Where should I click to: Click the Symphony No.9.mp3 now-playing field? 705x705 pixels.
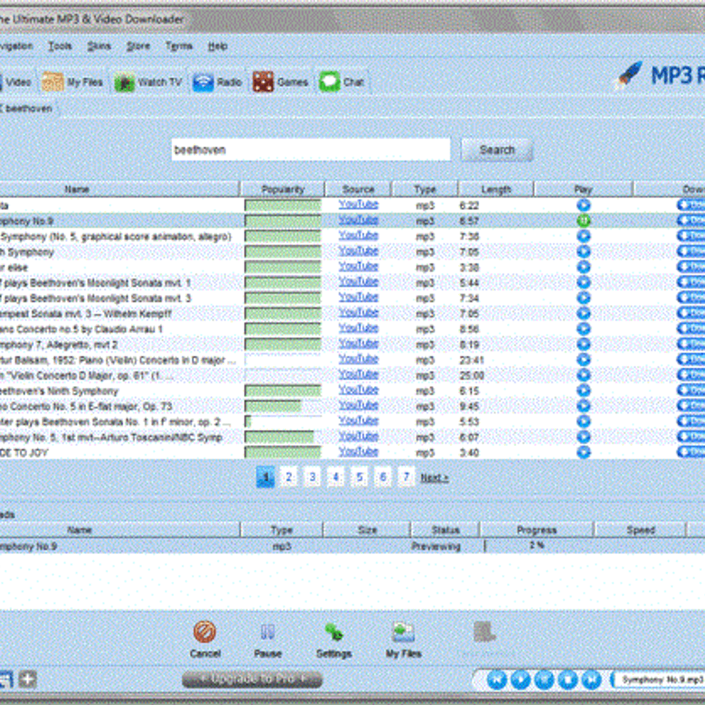[659, 680]
